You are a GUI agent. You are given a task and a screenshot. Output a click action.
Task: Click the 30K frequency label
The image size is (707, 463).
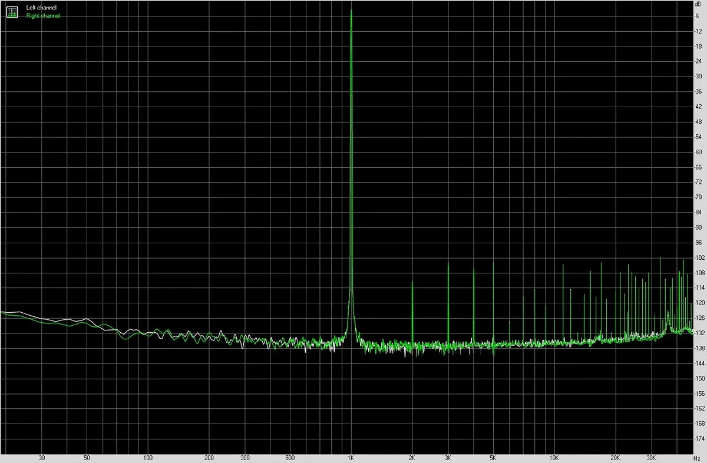pos(652,457)
